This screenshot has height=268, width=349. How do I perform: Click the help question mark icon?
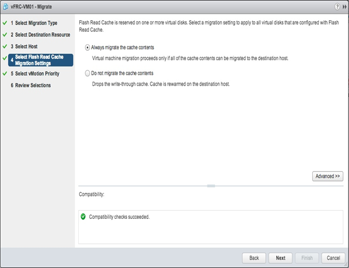coord(337,7)
